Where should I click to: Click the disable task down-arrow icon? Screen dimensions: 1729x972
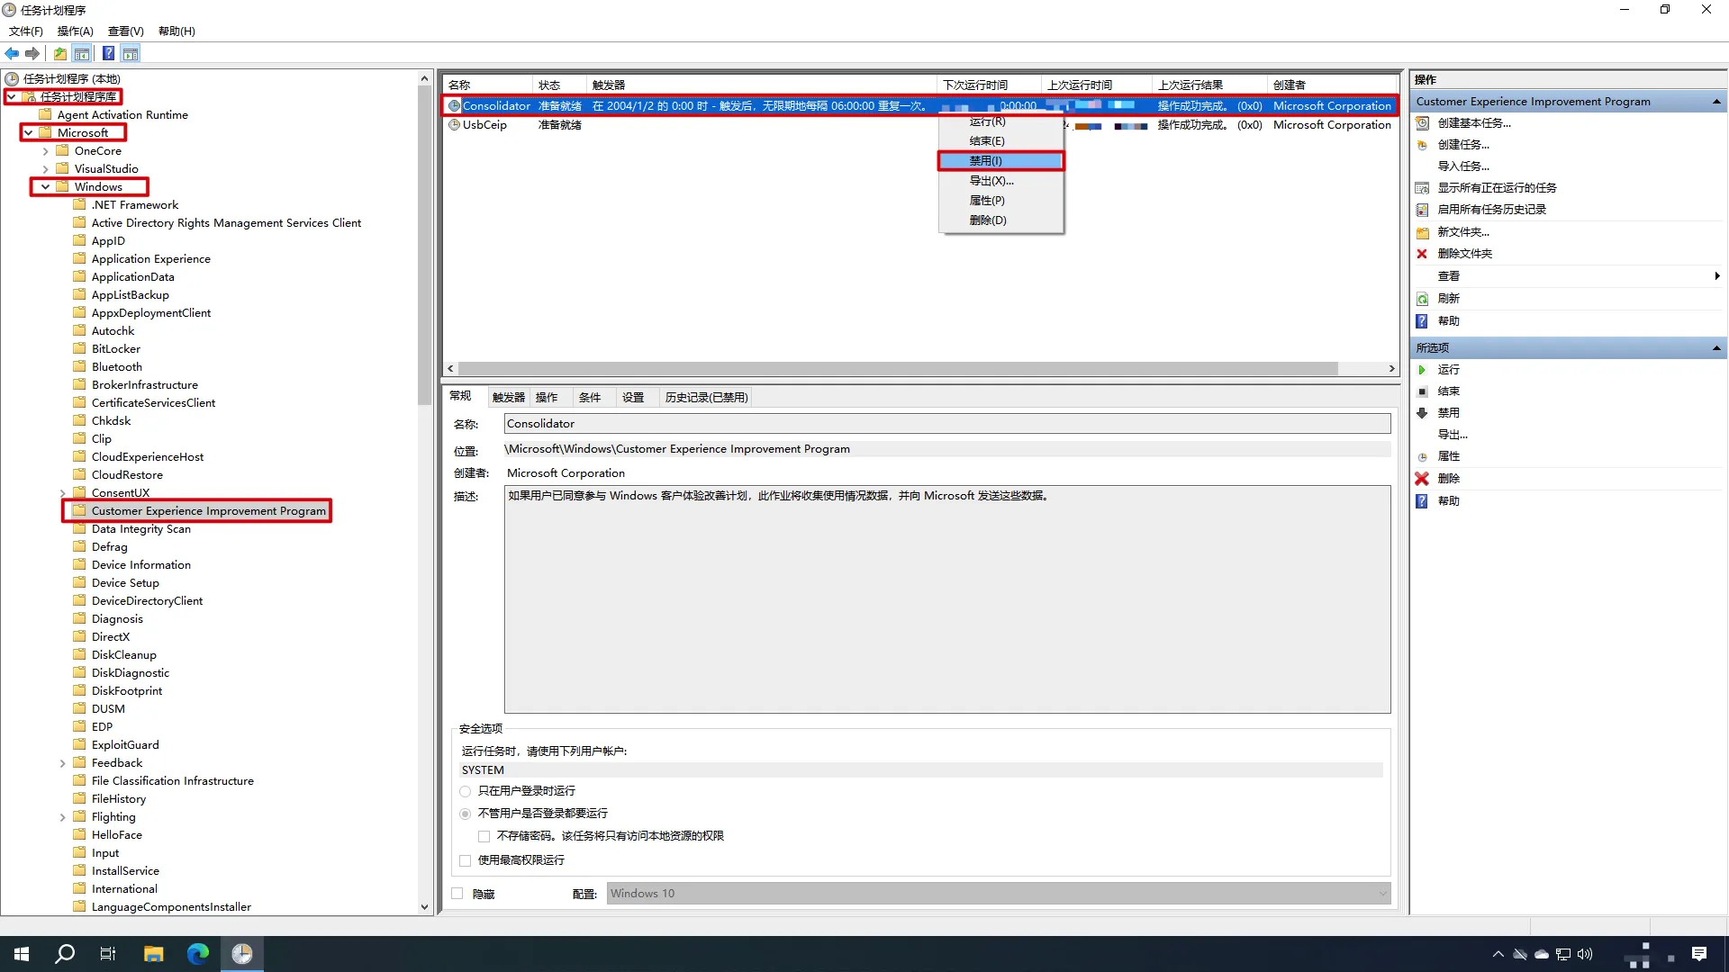(1422, 413)
